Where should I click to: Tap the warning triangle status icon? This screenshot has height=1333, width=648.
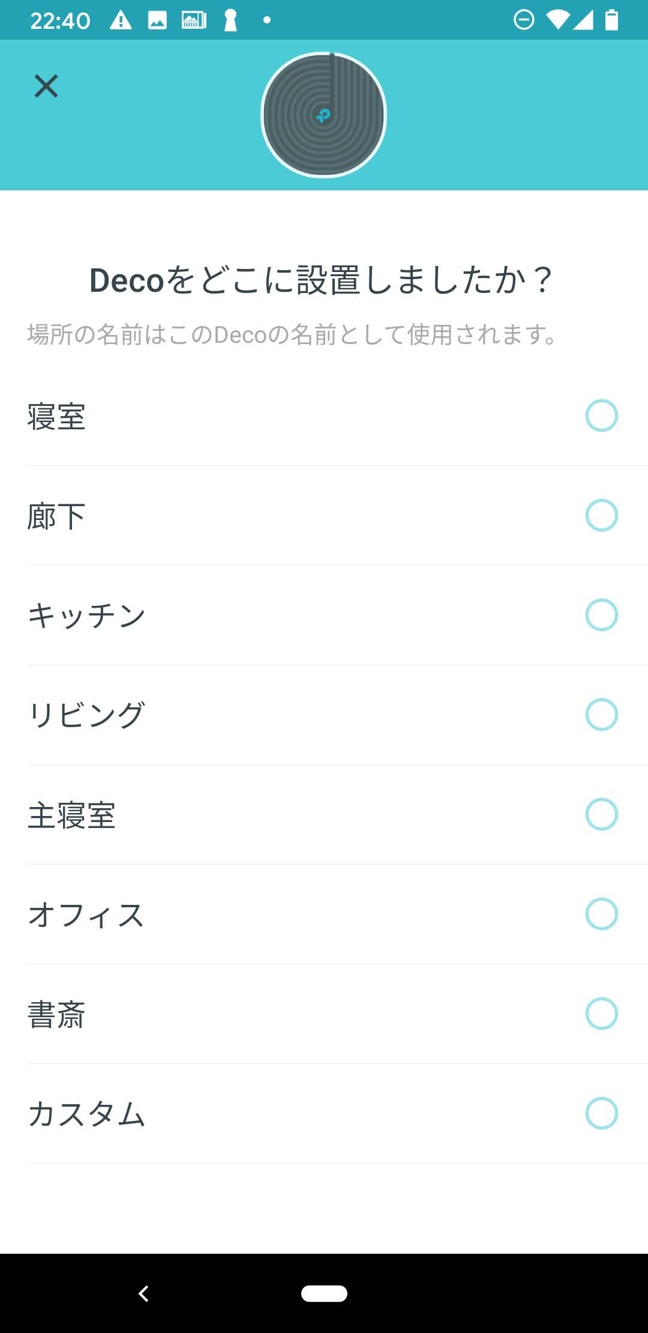pos(121,21)
